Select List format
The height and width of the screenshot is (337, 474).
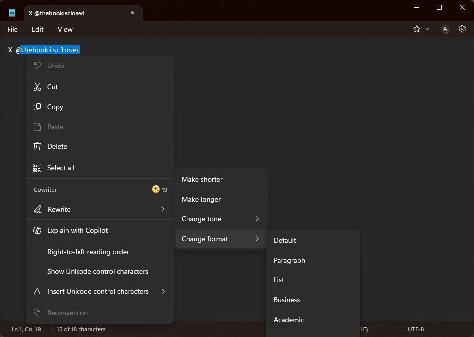tap(313, 280)
